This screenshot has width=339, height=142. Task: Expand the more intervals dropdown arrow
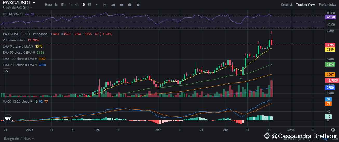(x=97, y=5)
